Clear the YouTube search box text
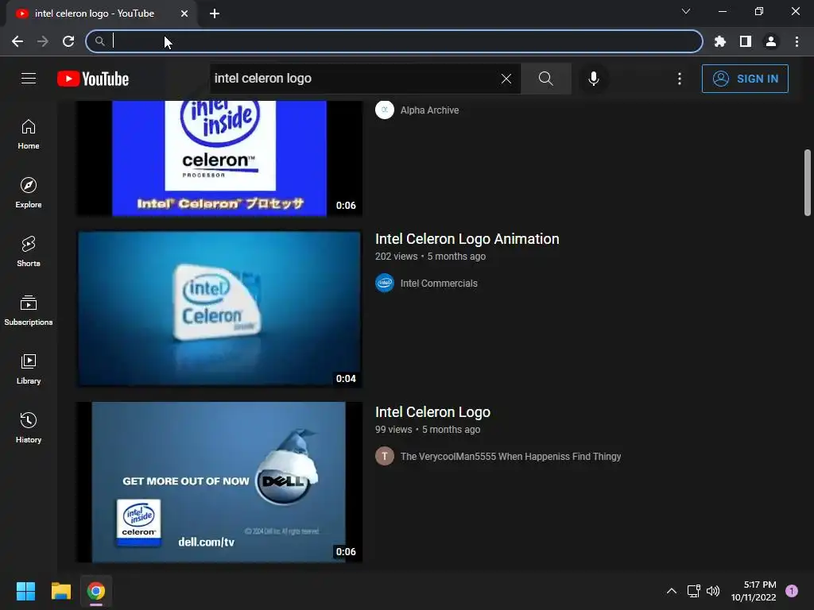The height and width of the screenshot is (610, 814). pyautogui.click(x=506, y=79)
